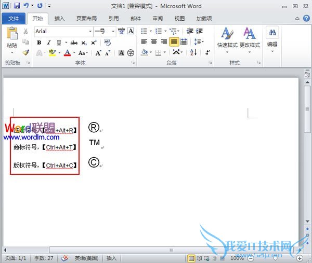Toggle character shading
The image size is (312, 263).
coord(121,53)
